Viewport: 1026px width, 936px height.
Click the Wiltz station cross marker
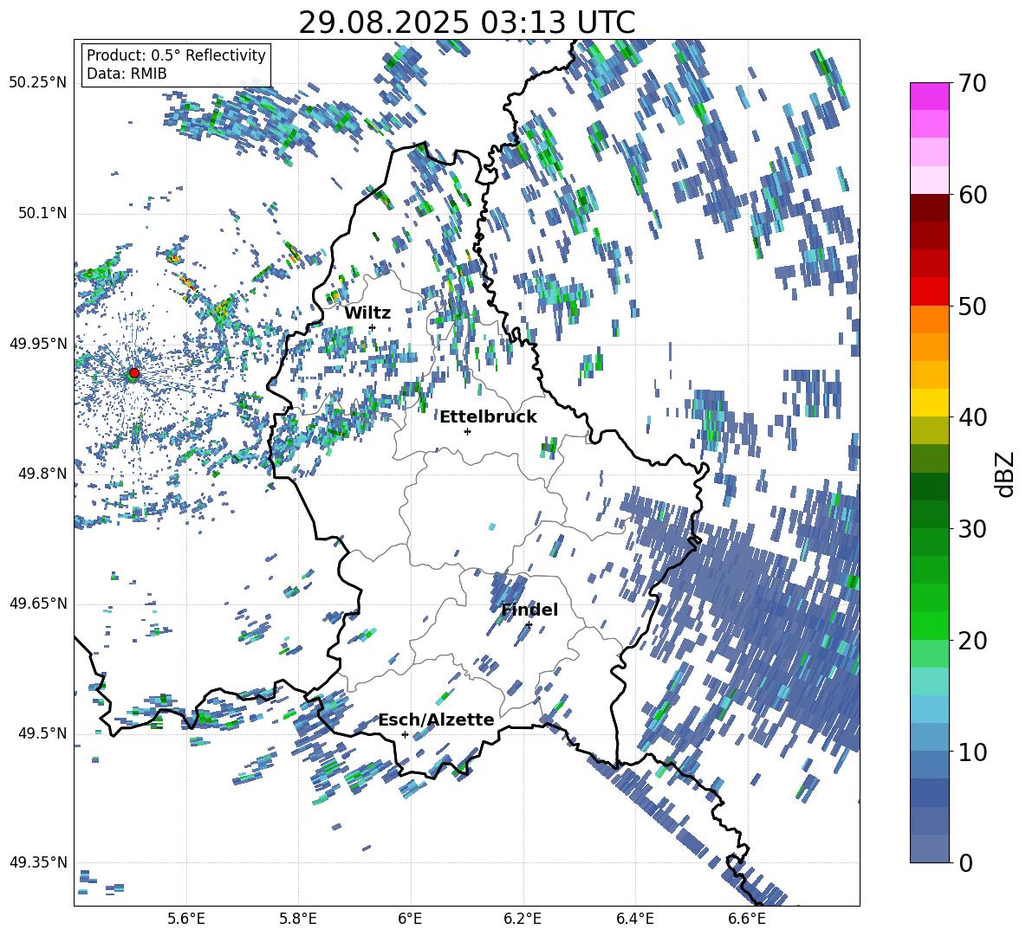373,327
